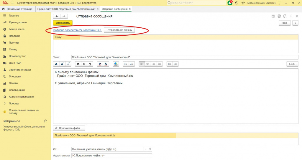302x160 pixels.
Task: Increase paragraph indent
Action: click(169, 64)
